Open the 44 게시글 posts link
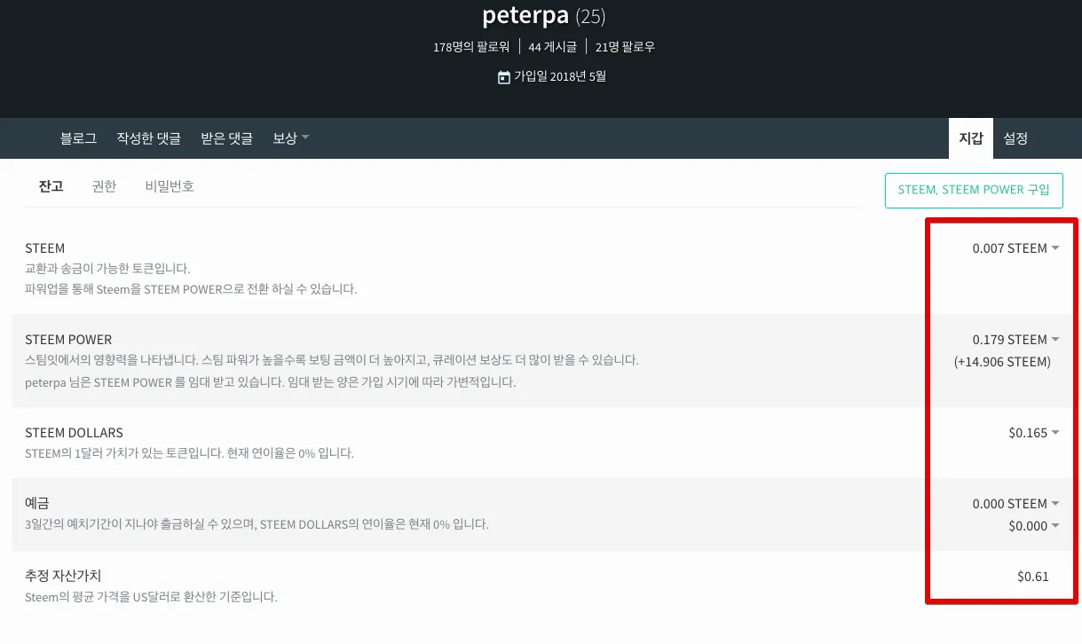Screen dimensions: 1082x644 coord(552,47)
